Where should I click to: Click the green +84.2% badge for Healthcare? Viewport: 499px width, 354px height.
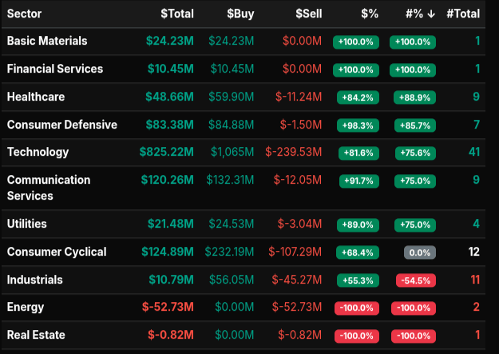pyautogui.click(x=356, y=97)
